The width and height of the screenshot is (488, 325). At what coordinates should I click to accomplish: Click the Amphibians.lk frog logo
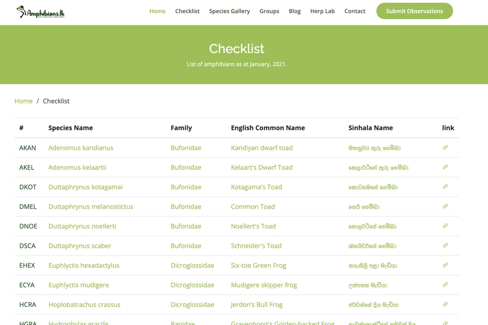coord(41,12)
